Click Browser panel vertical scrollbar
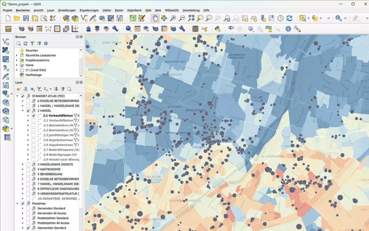369x231 pixels. [81, 63]
